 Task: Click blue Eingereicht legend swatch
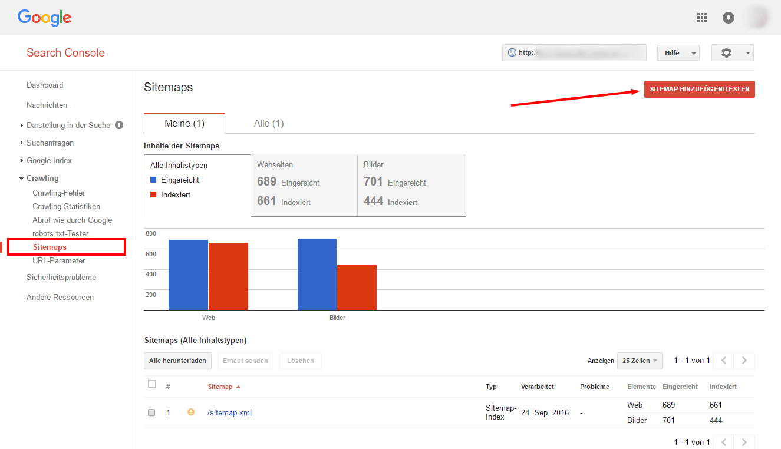point(153,180)
